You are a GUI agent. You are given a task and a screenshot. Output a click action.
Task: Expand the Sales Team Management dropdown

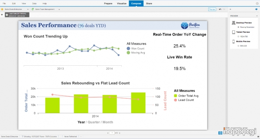59,9
